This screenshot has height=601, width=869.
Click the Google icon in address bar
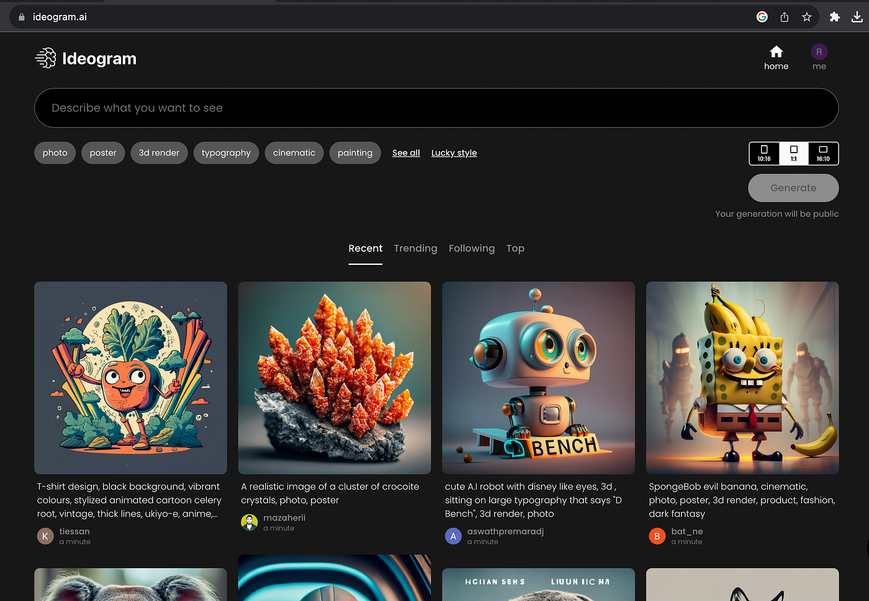[762, 17]
